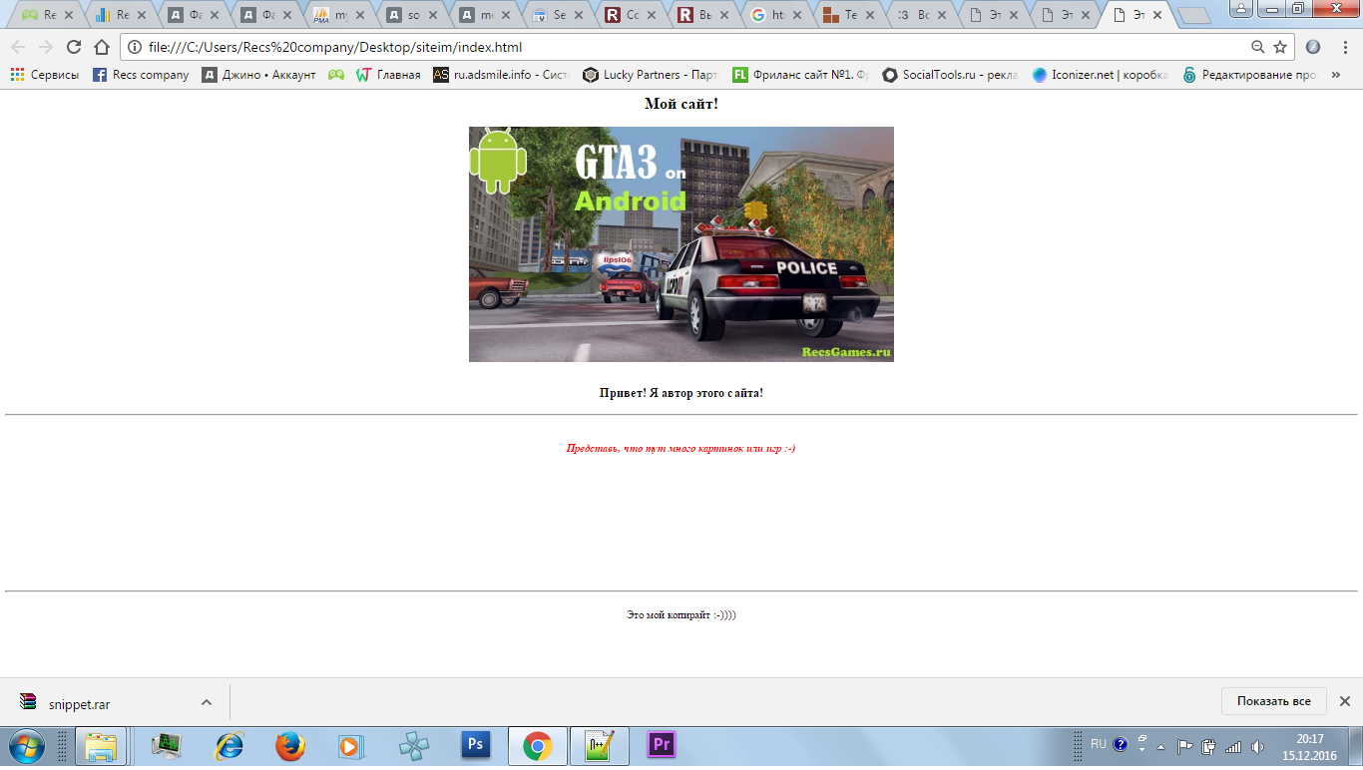Click the blue help icon in tray
1363x770 pixels.
pyautogui.click(x=1120, y=744)
